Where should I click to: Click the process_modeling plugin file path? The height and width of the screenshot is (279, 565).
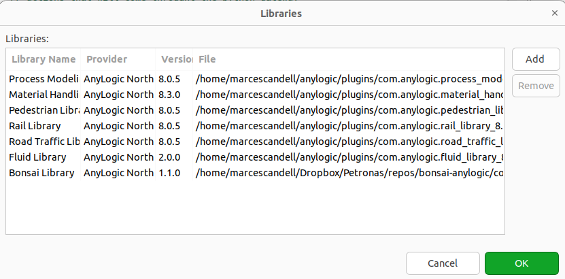pos(349,79)
